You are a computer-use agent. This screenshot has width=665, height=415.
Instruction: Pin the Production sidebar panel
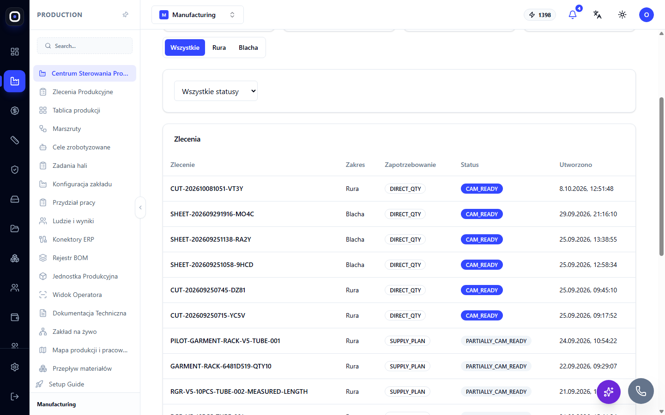pyautogui.click(x=125, y=15)
